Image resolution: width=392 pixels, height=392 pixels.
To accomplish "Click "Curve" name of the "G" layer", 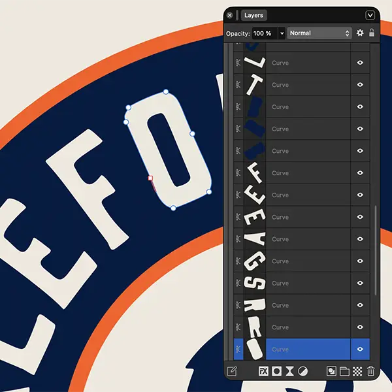I will coord(280,261).
